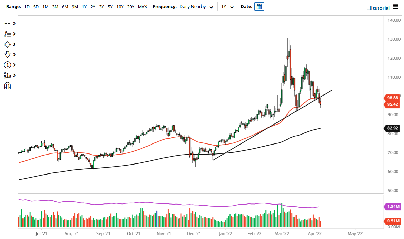404x239 pixels.
Task: Select the 1D range
Action: 27,6
